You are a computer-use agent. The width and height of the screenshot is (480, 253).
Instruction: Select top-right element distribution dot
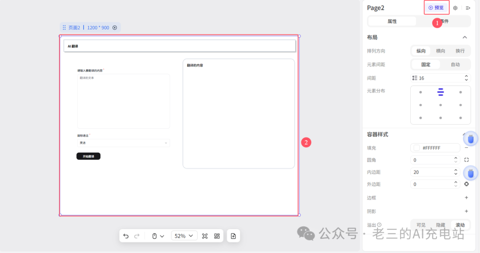[x=460, y=92]
